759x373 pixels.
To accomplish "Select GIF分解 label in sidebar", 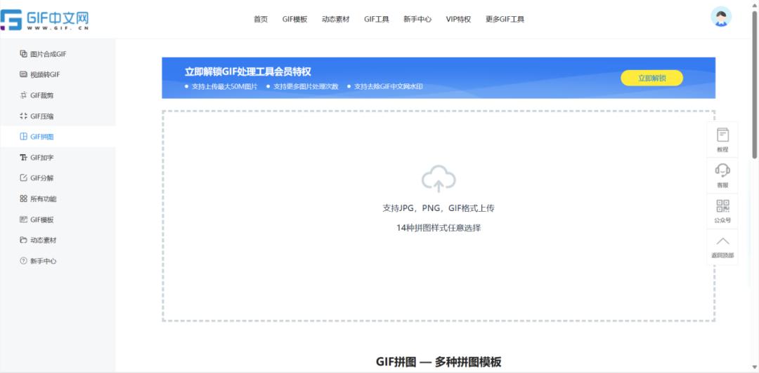I will click(x=42, y=178).
